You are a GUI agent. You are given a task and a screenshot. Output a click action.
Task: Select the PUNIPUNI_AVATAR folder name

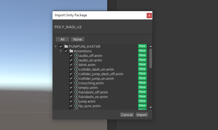point(84,47)
